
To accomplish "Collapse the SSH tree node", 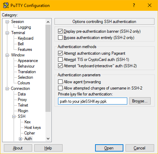I will [14, 116].
